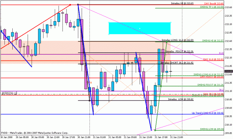The height and width of the screenshot is (139, 233).
Task: Click the 'Intraday HI @ 213.69' label
Action: tap(182, 3)
